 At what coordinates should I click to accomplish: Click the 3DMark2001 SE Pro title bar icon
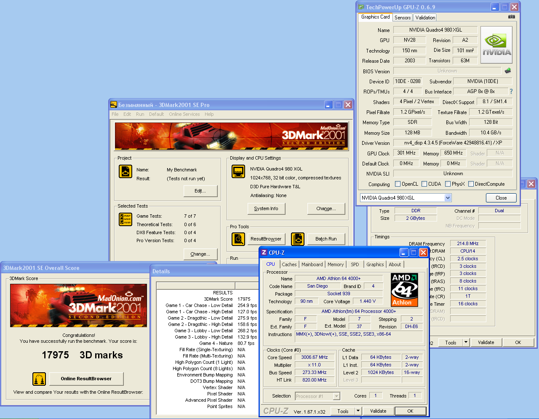[113, 104]
